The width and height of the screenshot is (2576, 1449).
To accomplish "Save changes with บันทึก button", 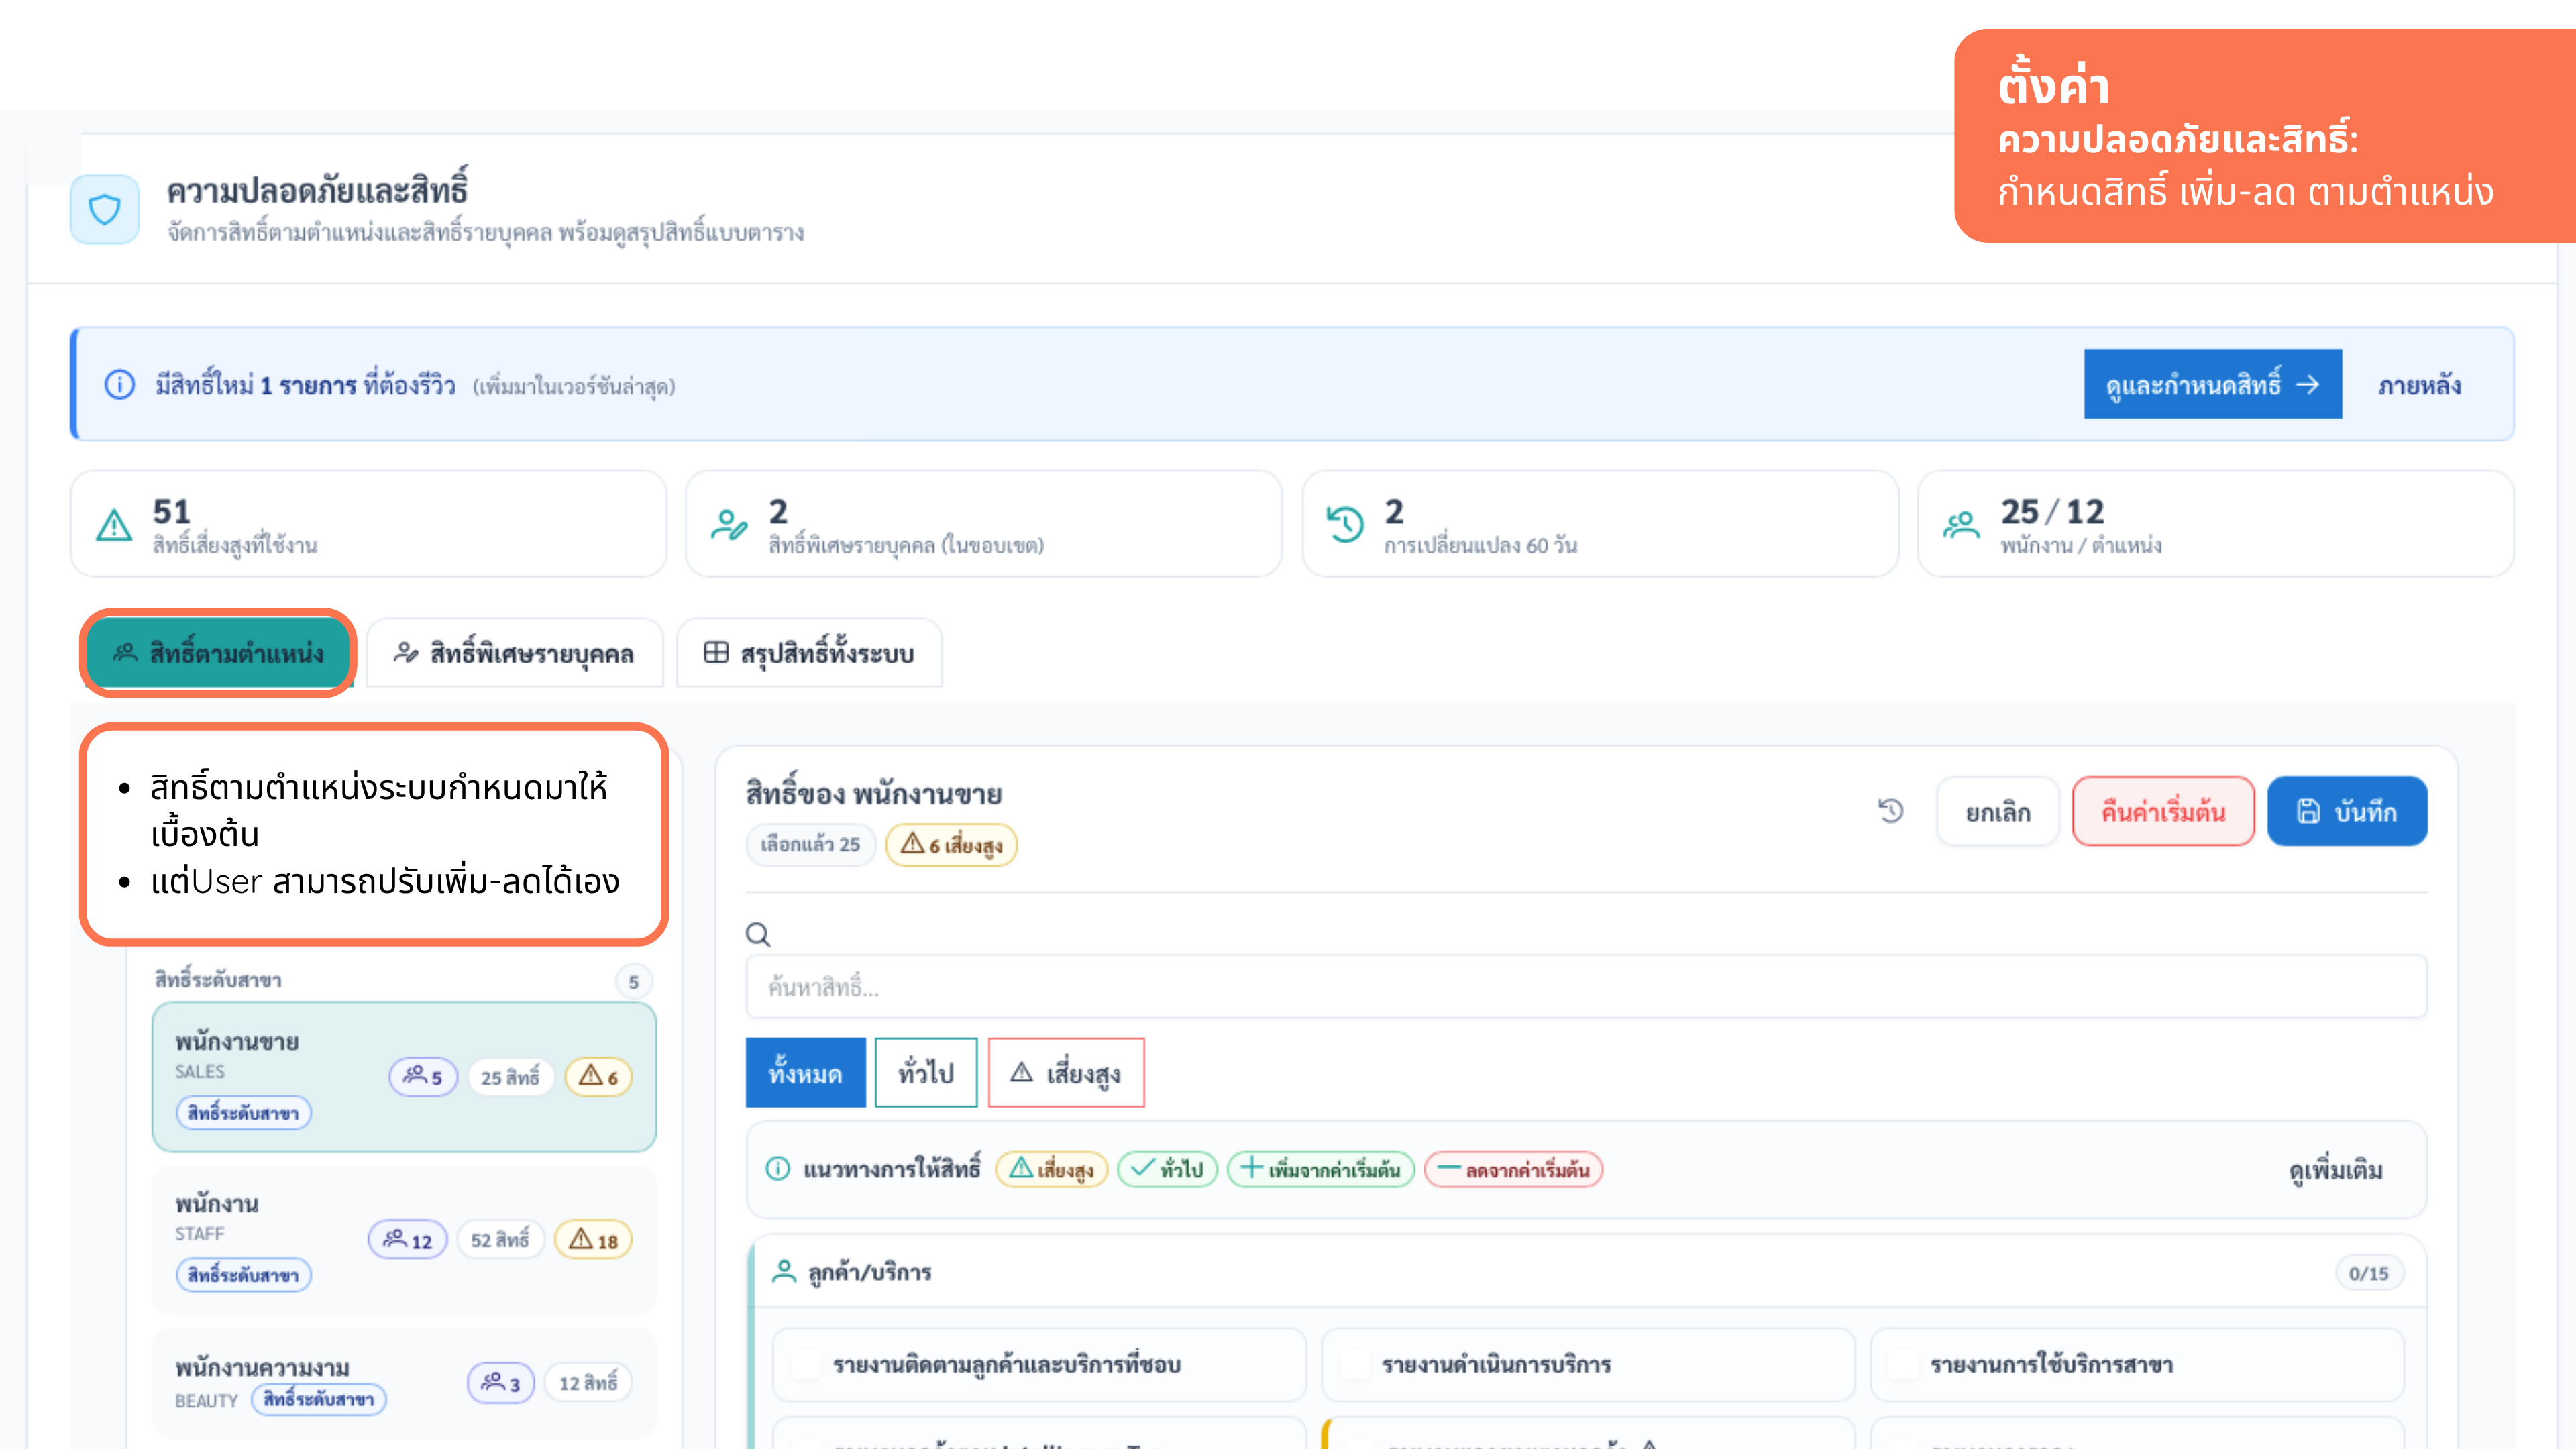I will pyautogui.click(x=2346, y=811).
